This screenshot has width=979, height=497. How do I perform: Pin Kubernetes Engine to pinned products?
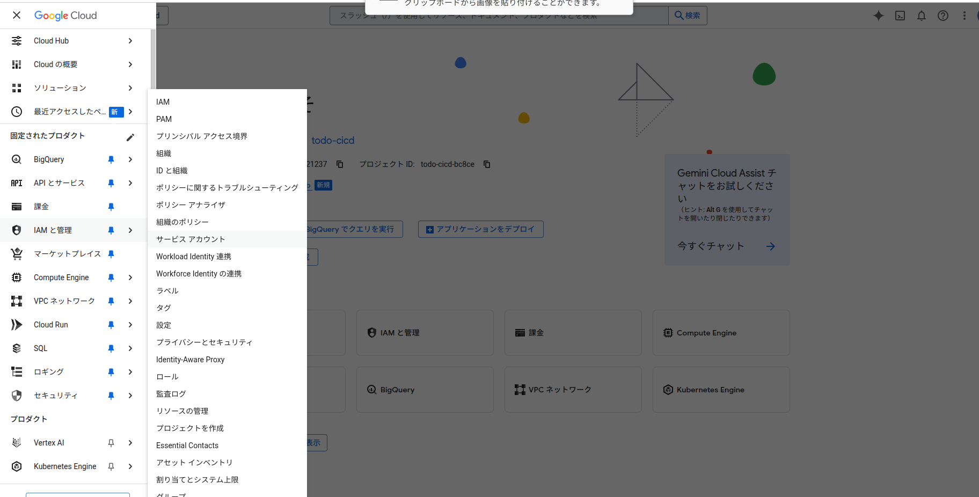(111, 466)
